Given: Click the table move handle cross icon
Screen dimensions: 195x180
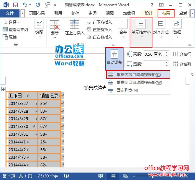Looking at the screenshot, I should coord(3,89).
